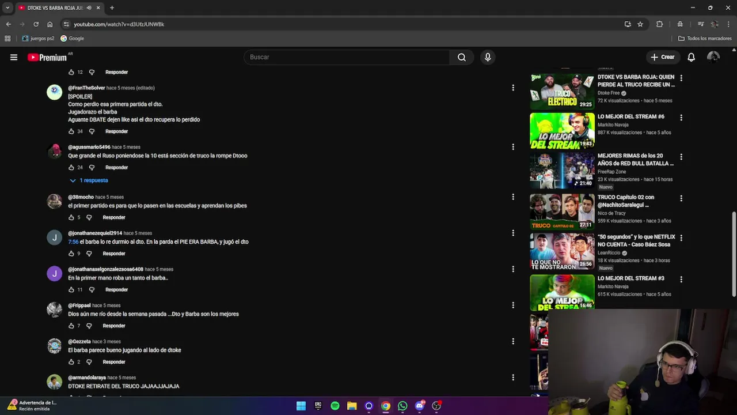This screenshot has height=415, width=737.
Task: Mute the tab using the audio icon
Action: [x=90, y=7]
